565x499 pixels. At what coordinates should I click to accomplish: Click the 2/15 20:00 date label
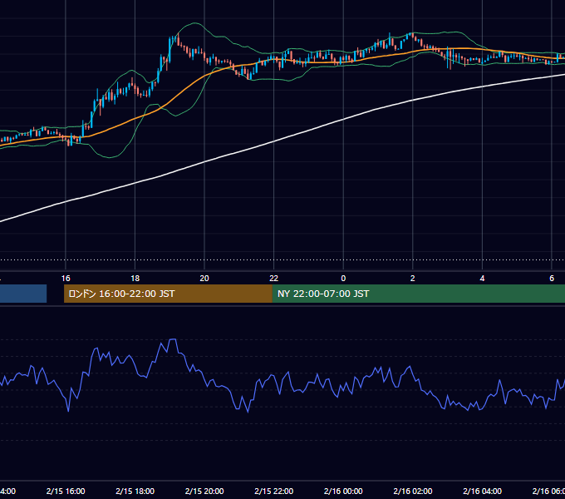(204, 491)
